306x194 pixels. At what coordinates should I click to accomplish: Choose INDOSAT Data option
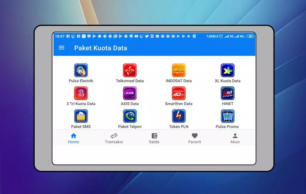click(179, 70)
